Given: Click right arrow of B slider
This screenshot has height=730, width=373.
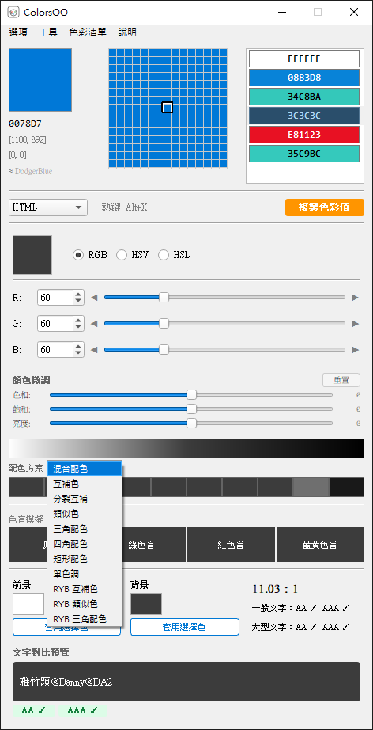Looking at the screenshot, I should pos(356,350).
